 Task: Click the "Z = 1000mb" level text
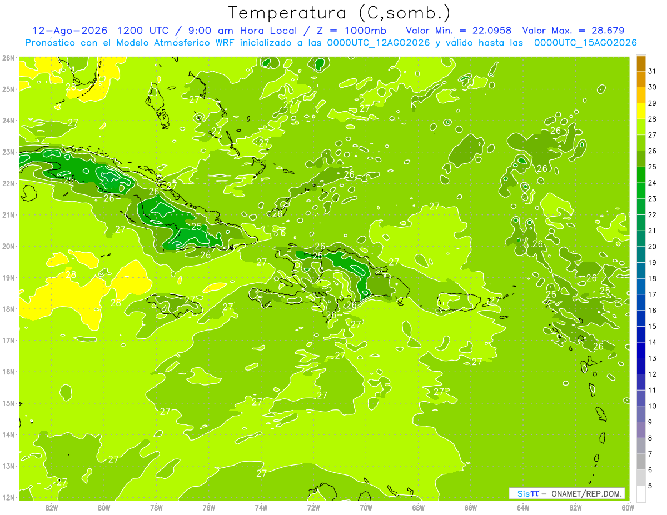click(x=353, y=31)
